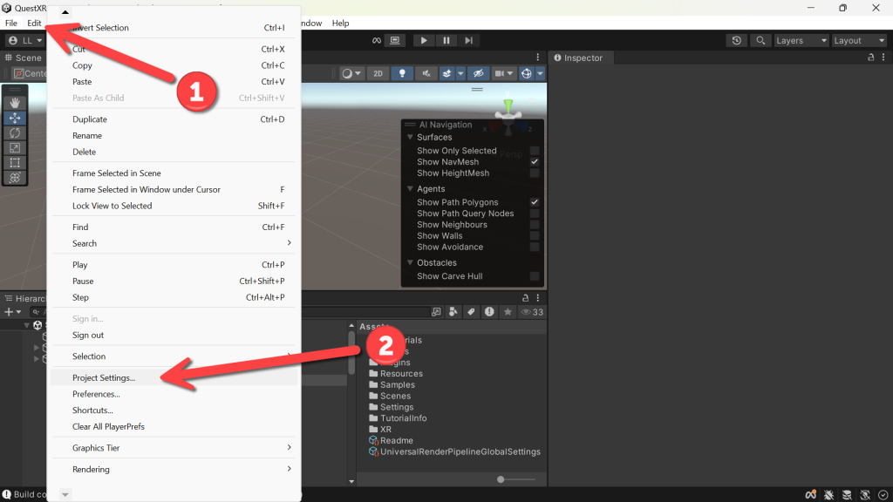Select the Rect transform tool
The width and height of the screenshot is (893, 502).
coord(15,163)
